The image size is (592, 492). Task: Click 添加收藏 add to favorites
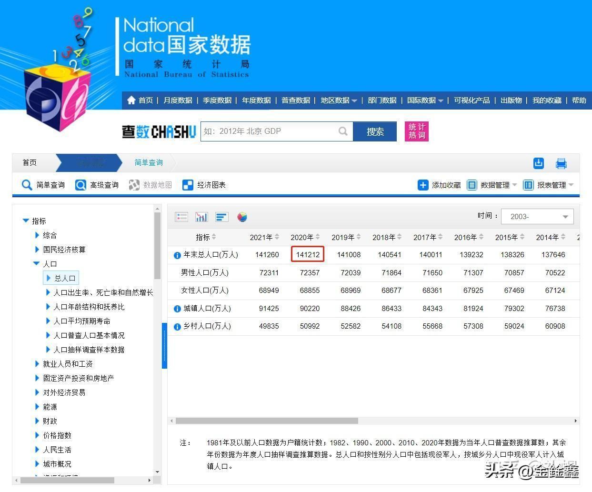click(x=439, y=185)
